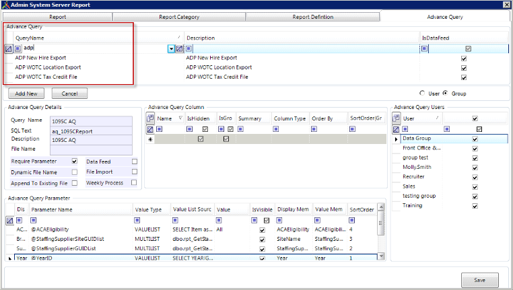Uncheck IsDataFeed for ADP New Hire Export
Viewport: 513px width, 290px height.
[464, 59]
